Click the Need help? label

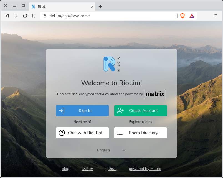pos(82,122)
